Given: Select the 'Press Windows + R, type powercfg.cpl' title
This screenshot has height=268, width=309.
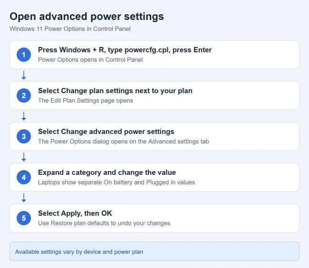Looking at the screenshot, I should (125, 50).
